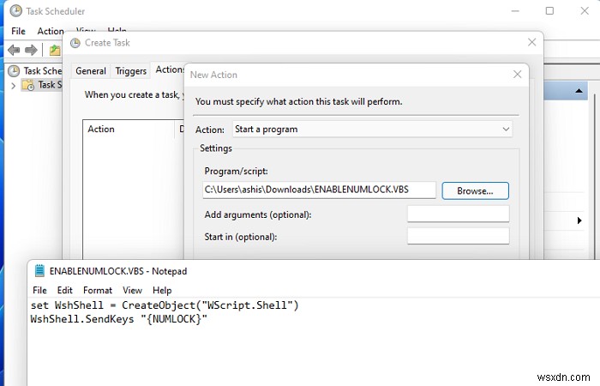600x386 pixels.
Task: Open the Action type dropdown
Action: (372, 130)
